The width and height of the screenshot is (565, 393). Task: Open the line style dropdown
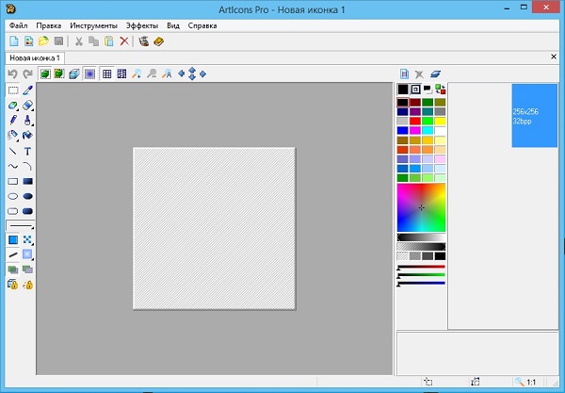click(x=21, y=226)
